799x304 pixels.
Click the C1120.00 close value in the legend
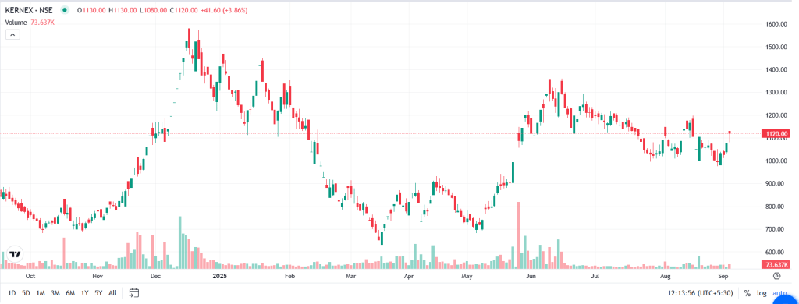183,10
